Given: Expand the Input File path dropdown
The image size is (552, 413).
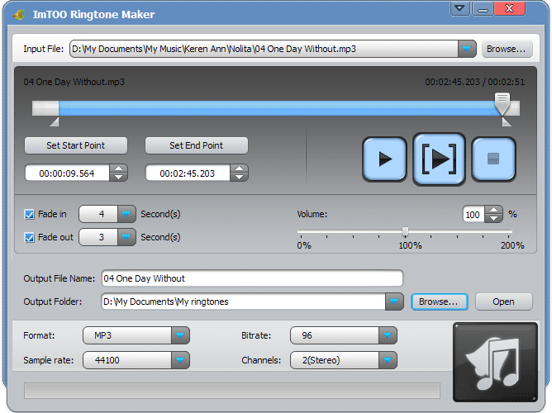Looking at the screenshot, I should (x=467, y=49).
